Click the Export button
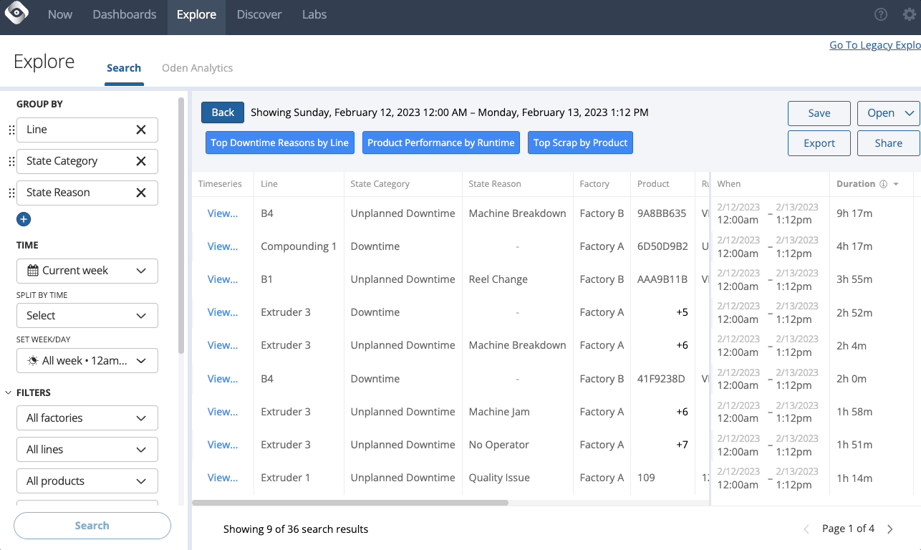The width and height of the screenshot is (921, 550). (x=819, y=143)
